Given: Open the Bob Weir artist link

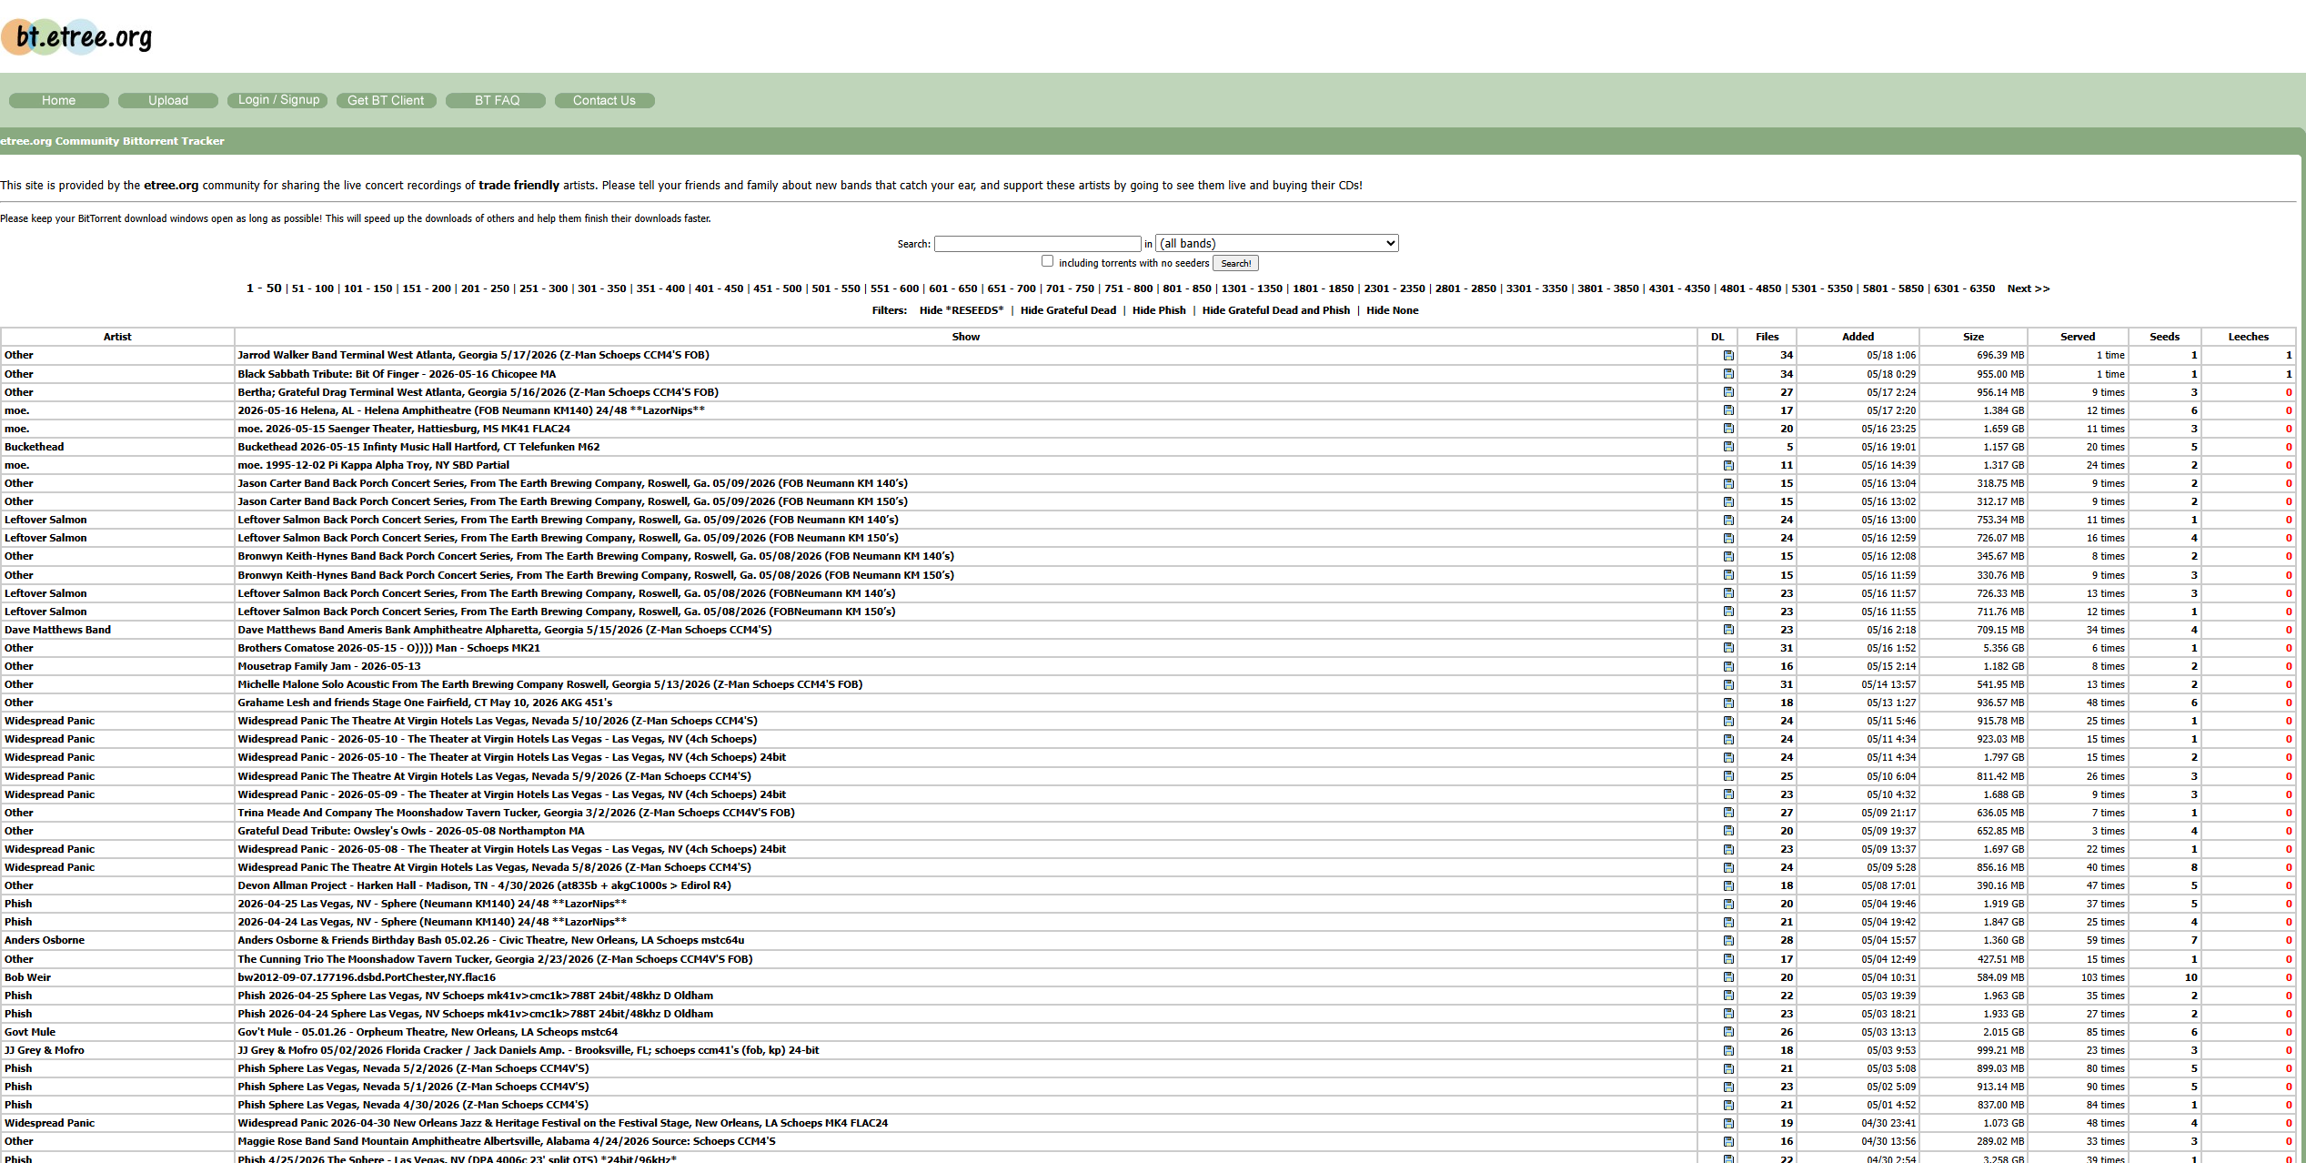Looking at the screenshot, I should pos(27,977).
